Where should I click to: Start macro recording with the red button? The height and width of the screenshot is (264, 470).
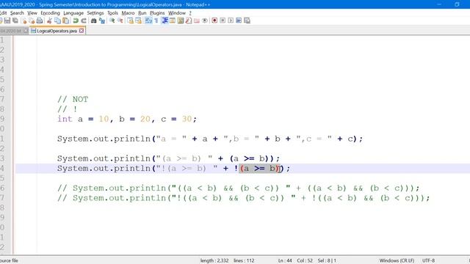coord(214,21)
